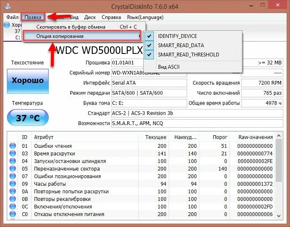
Task: Open the Правка menu
Action: coord(33,17)
